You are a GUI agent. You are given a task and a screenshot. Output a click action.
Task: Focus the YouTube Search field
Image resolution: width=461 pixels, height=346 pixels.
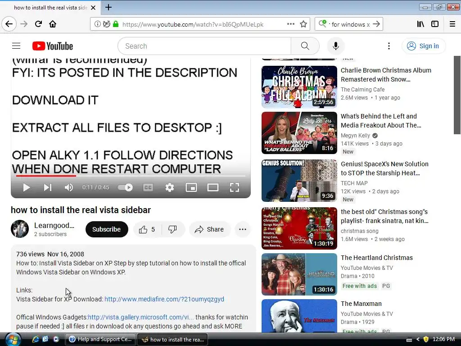point(204,46)
